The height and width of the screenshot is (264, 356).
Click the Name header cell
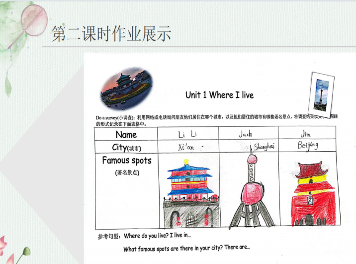coord(126,134)
